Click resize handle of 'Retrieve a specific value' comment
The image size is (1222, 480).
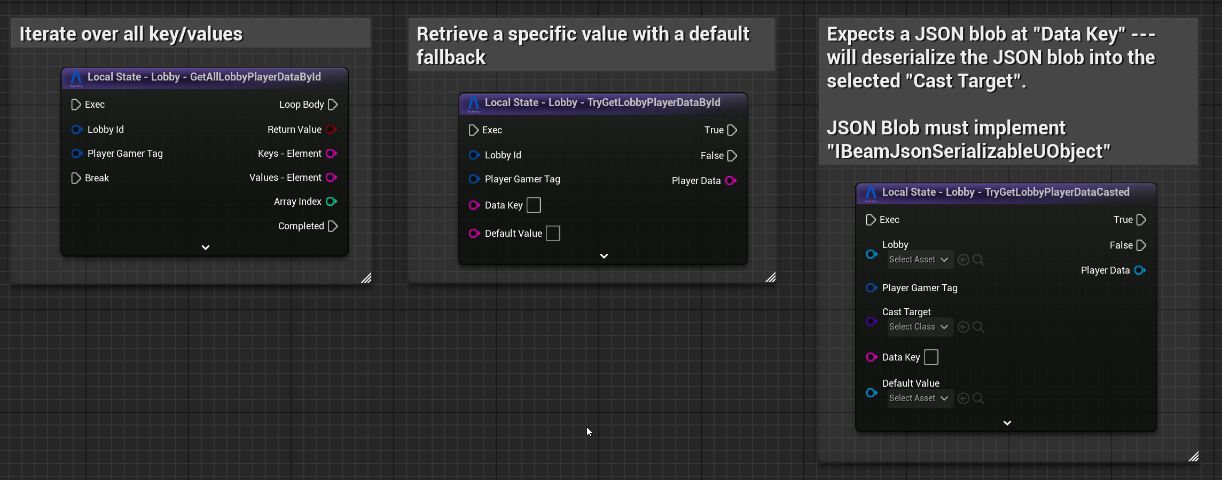(770, 277)
